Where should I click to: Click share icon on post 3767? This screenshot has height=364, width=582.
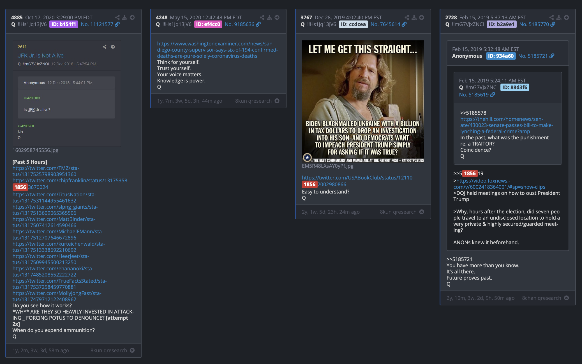tap(407, 17)
